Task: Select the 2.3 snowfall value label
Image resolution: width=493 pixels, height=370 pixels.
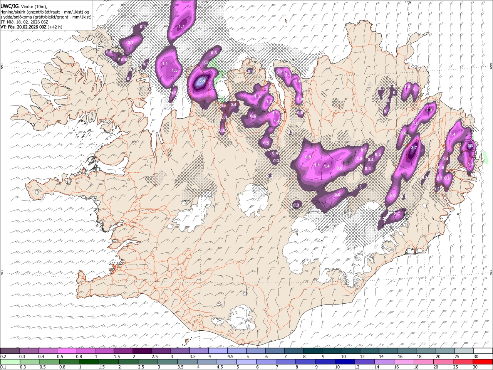Action: tap(429, 110)
